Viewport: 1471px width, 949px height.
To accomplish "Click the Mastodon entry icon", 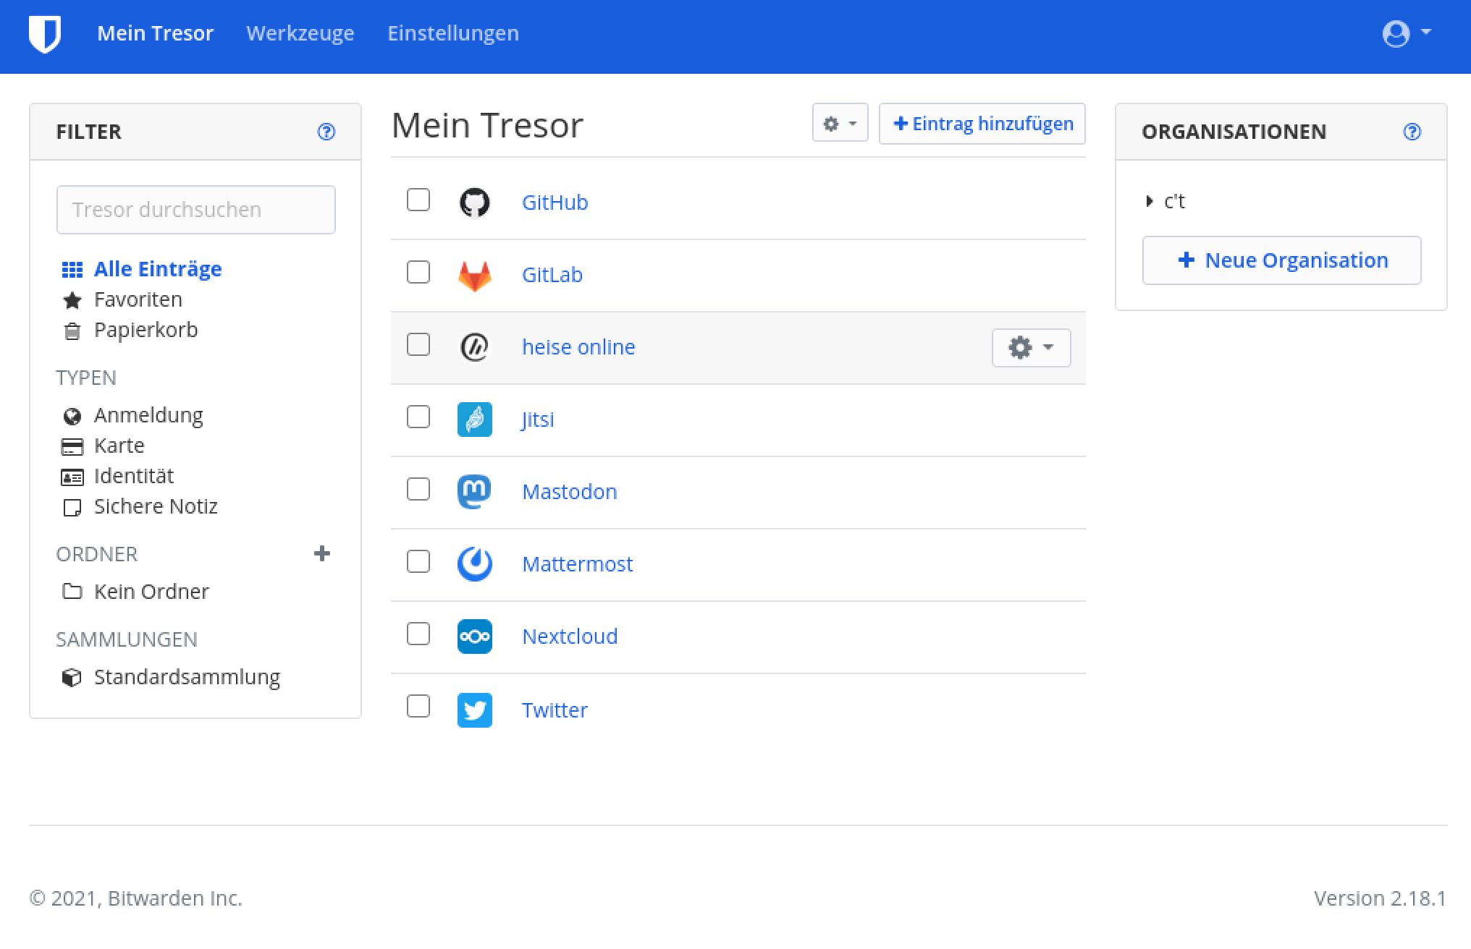I will 475,492.
